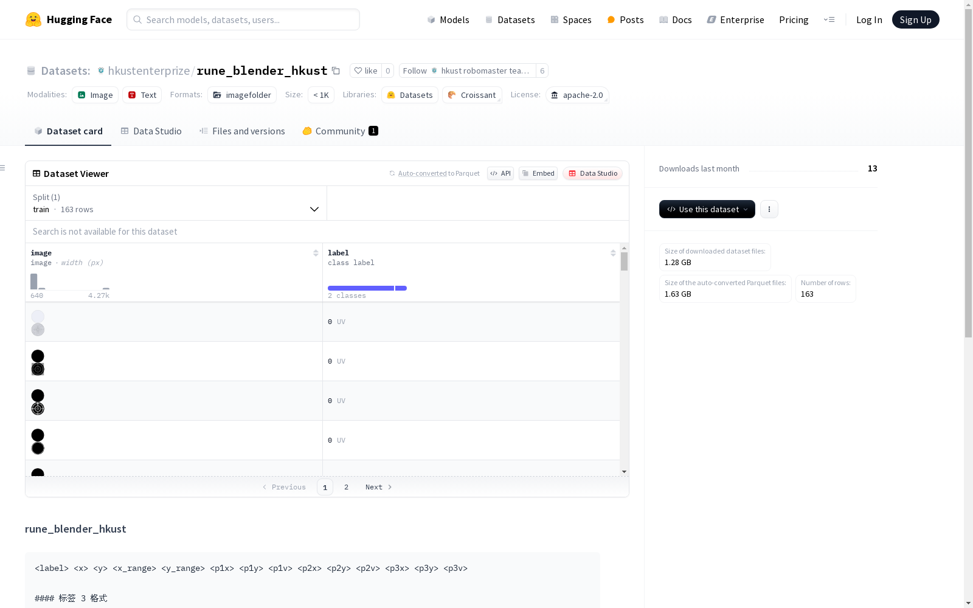Copy dataset name with the copy icon
Viewport: 973px width, 608px height.
coord(336,71)
